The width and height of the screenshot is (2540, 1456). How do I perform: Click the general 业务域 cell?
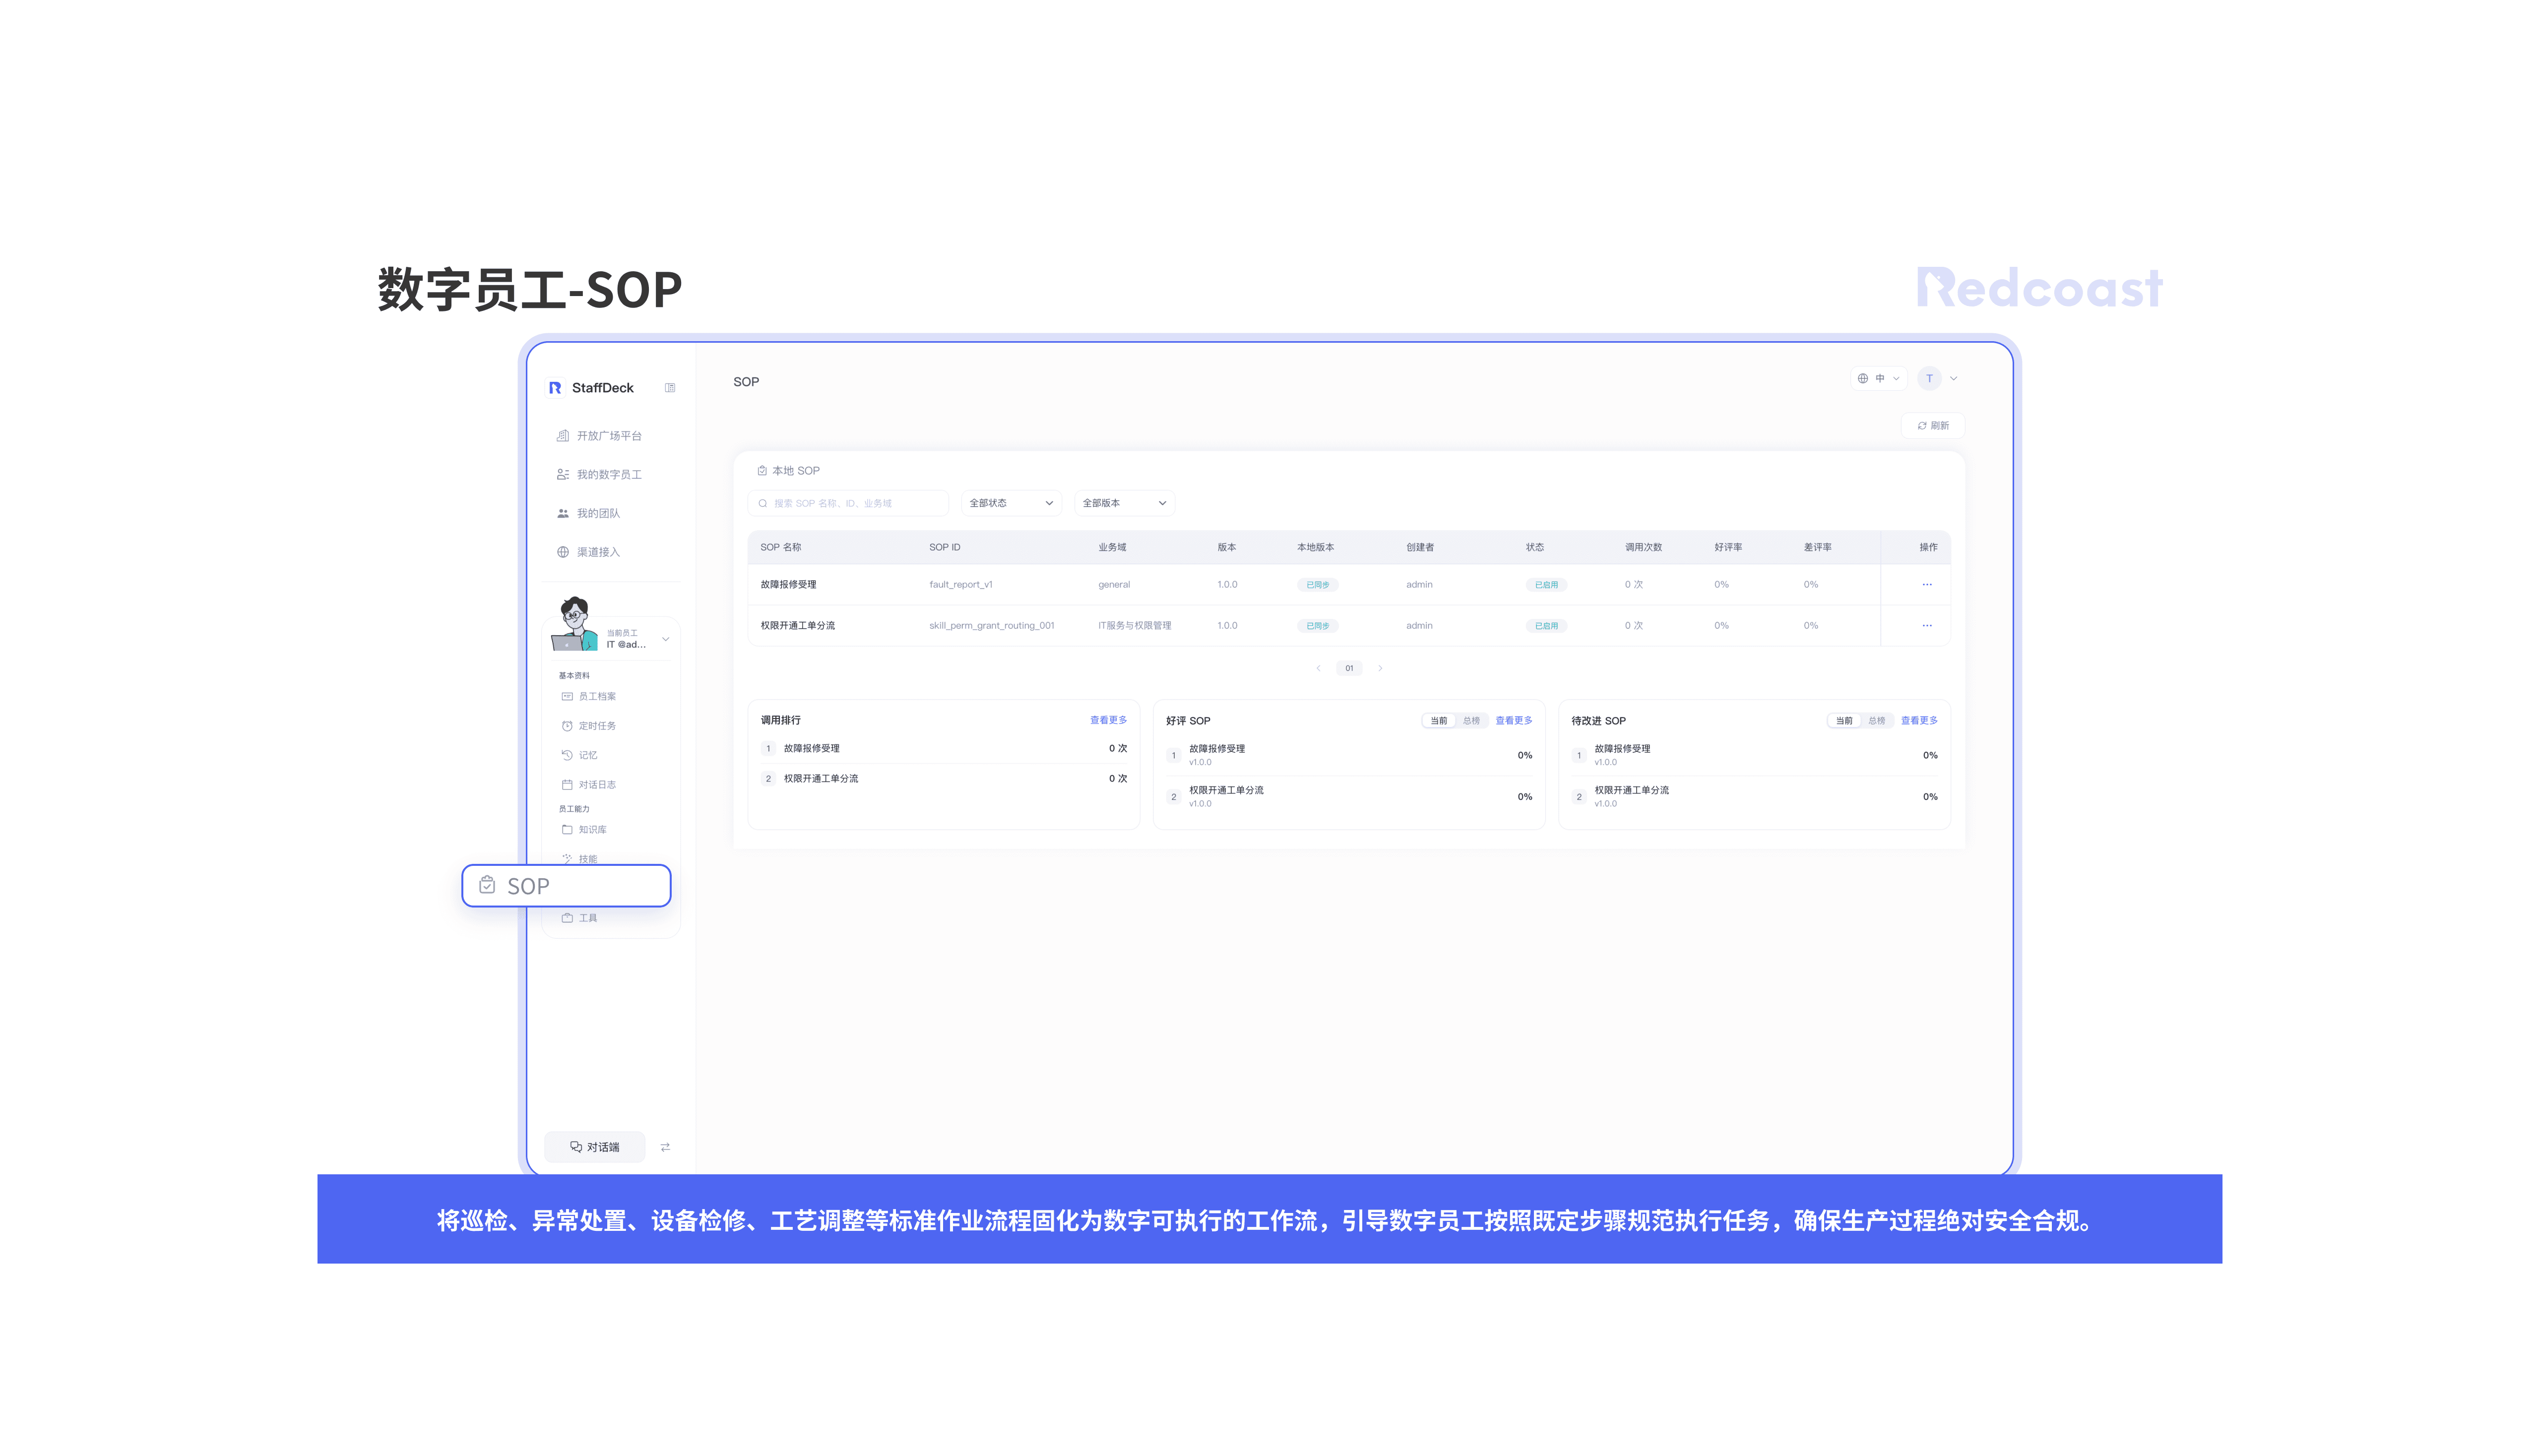click(x=1113, y=585)
